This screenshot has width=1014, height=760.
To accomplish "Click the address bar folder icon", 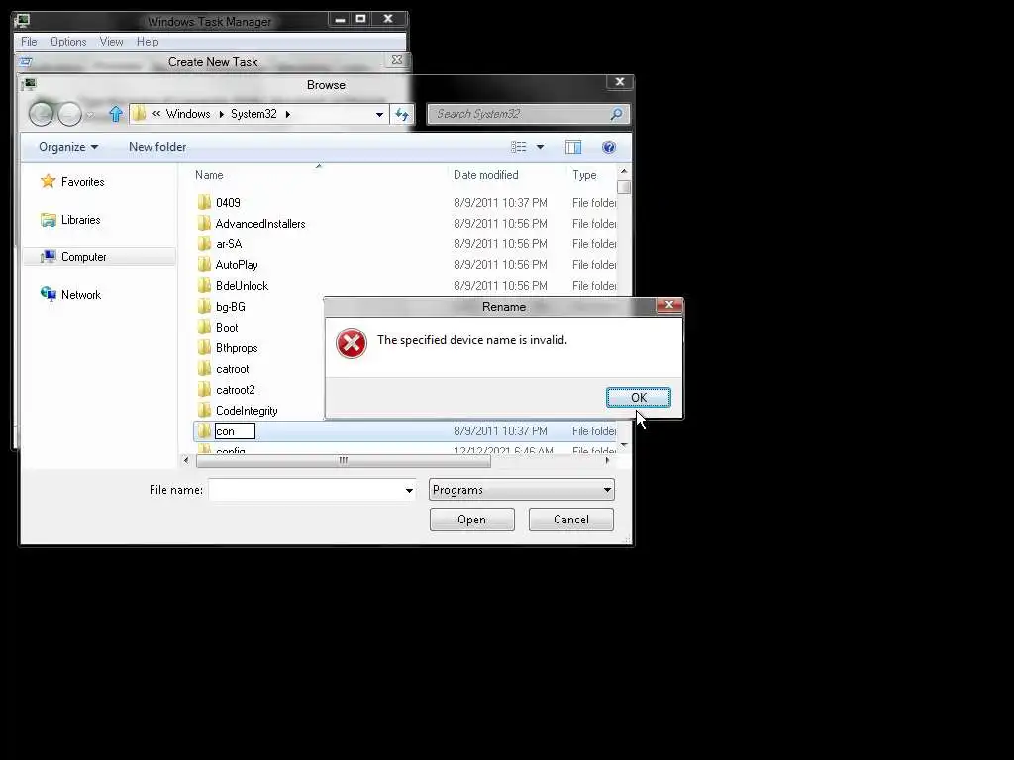I will point(139,114).
